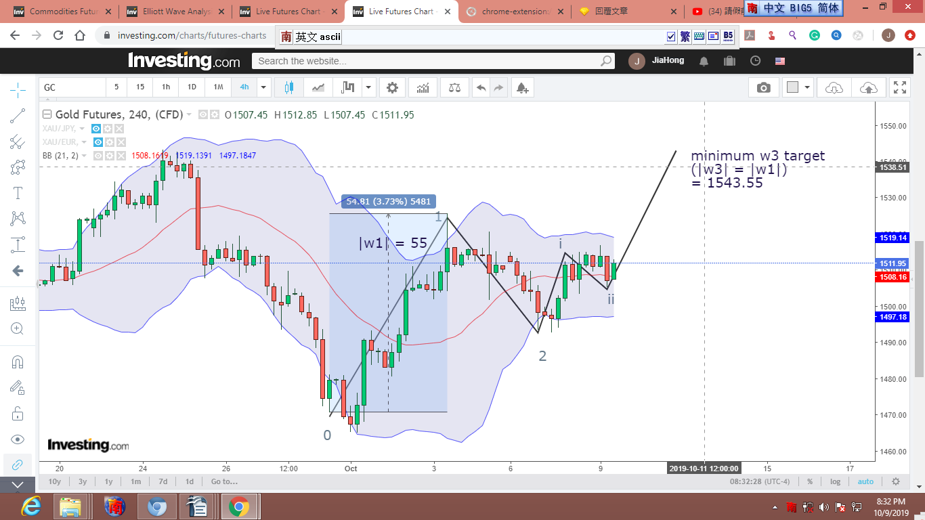
Task: Collapse the left drawing toolbar chevron
Action: pyautogui.click(x=18, y=485)
